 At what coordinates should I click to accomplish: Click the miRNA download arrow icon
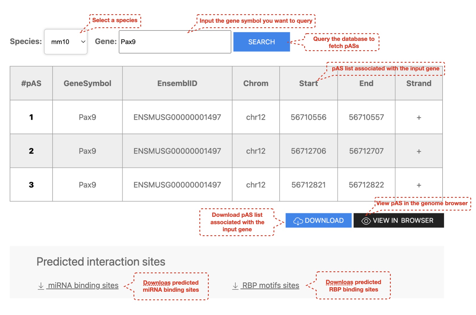(x=41, y=285)
